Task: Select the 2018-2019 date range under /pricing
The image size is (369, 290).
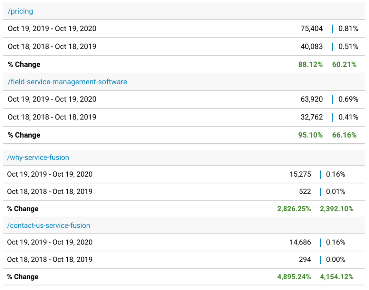Action: click(x=52, y=47)
